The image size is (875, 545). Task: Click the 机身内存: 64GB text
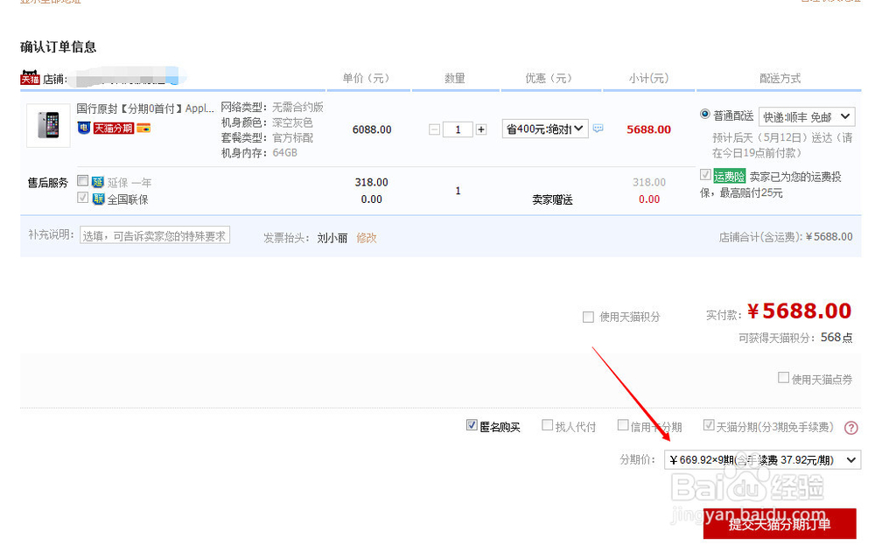[x=259, y=153]
